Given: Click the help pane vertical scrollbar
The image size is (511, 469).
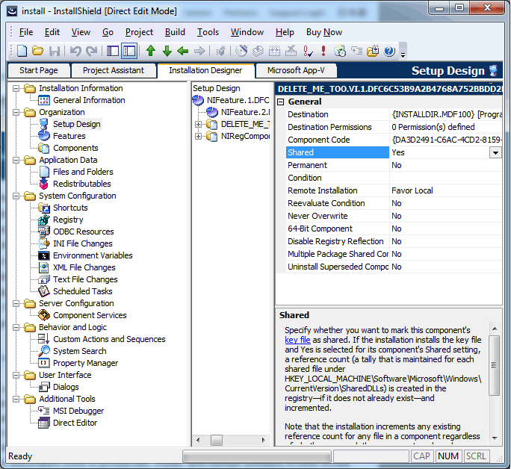Looking at the screenshot, I should 495,373.
